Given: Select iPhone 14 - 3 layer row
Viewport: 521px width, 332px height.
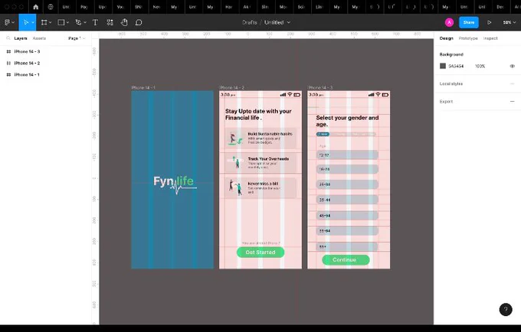Looking at the screenshot, I should 45,52.
